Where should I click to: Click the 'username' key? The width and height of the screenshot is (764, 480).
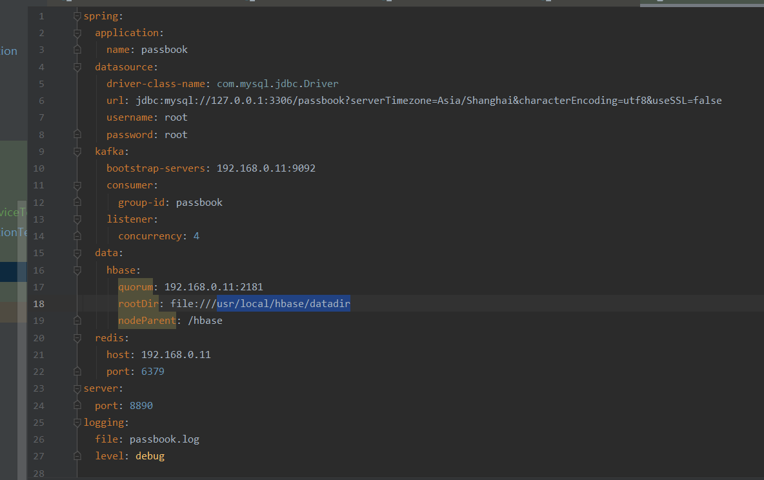pyautogui.click(x=130, y=117)
